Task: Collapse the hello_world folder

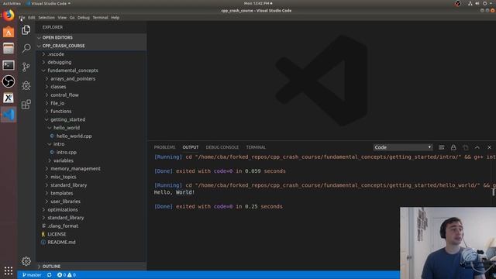Action: [x=91, y=128]
